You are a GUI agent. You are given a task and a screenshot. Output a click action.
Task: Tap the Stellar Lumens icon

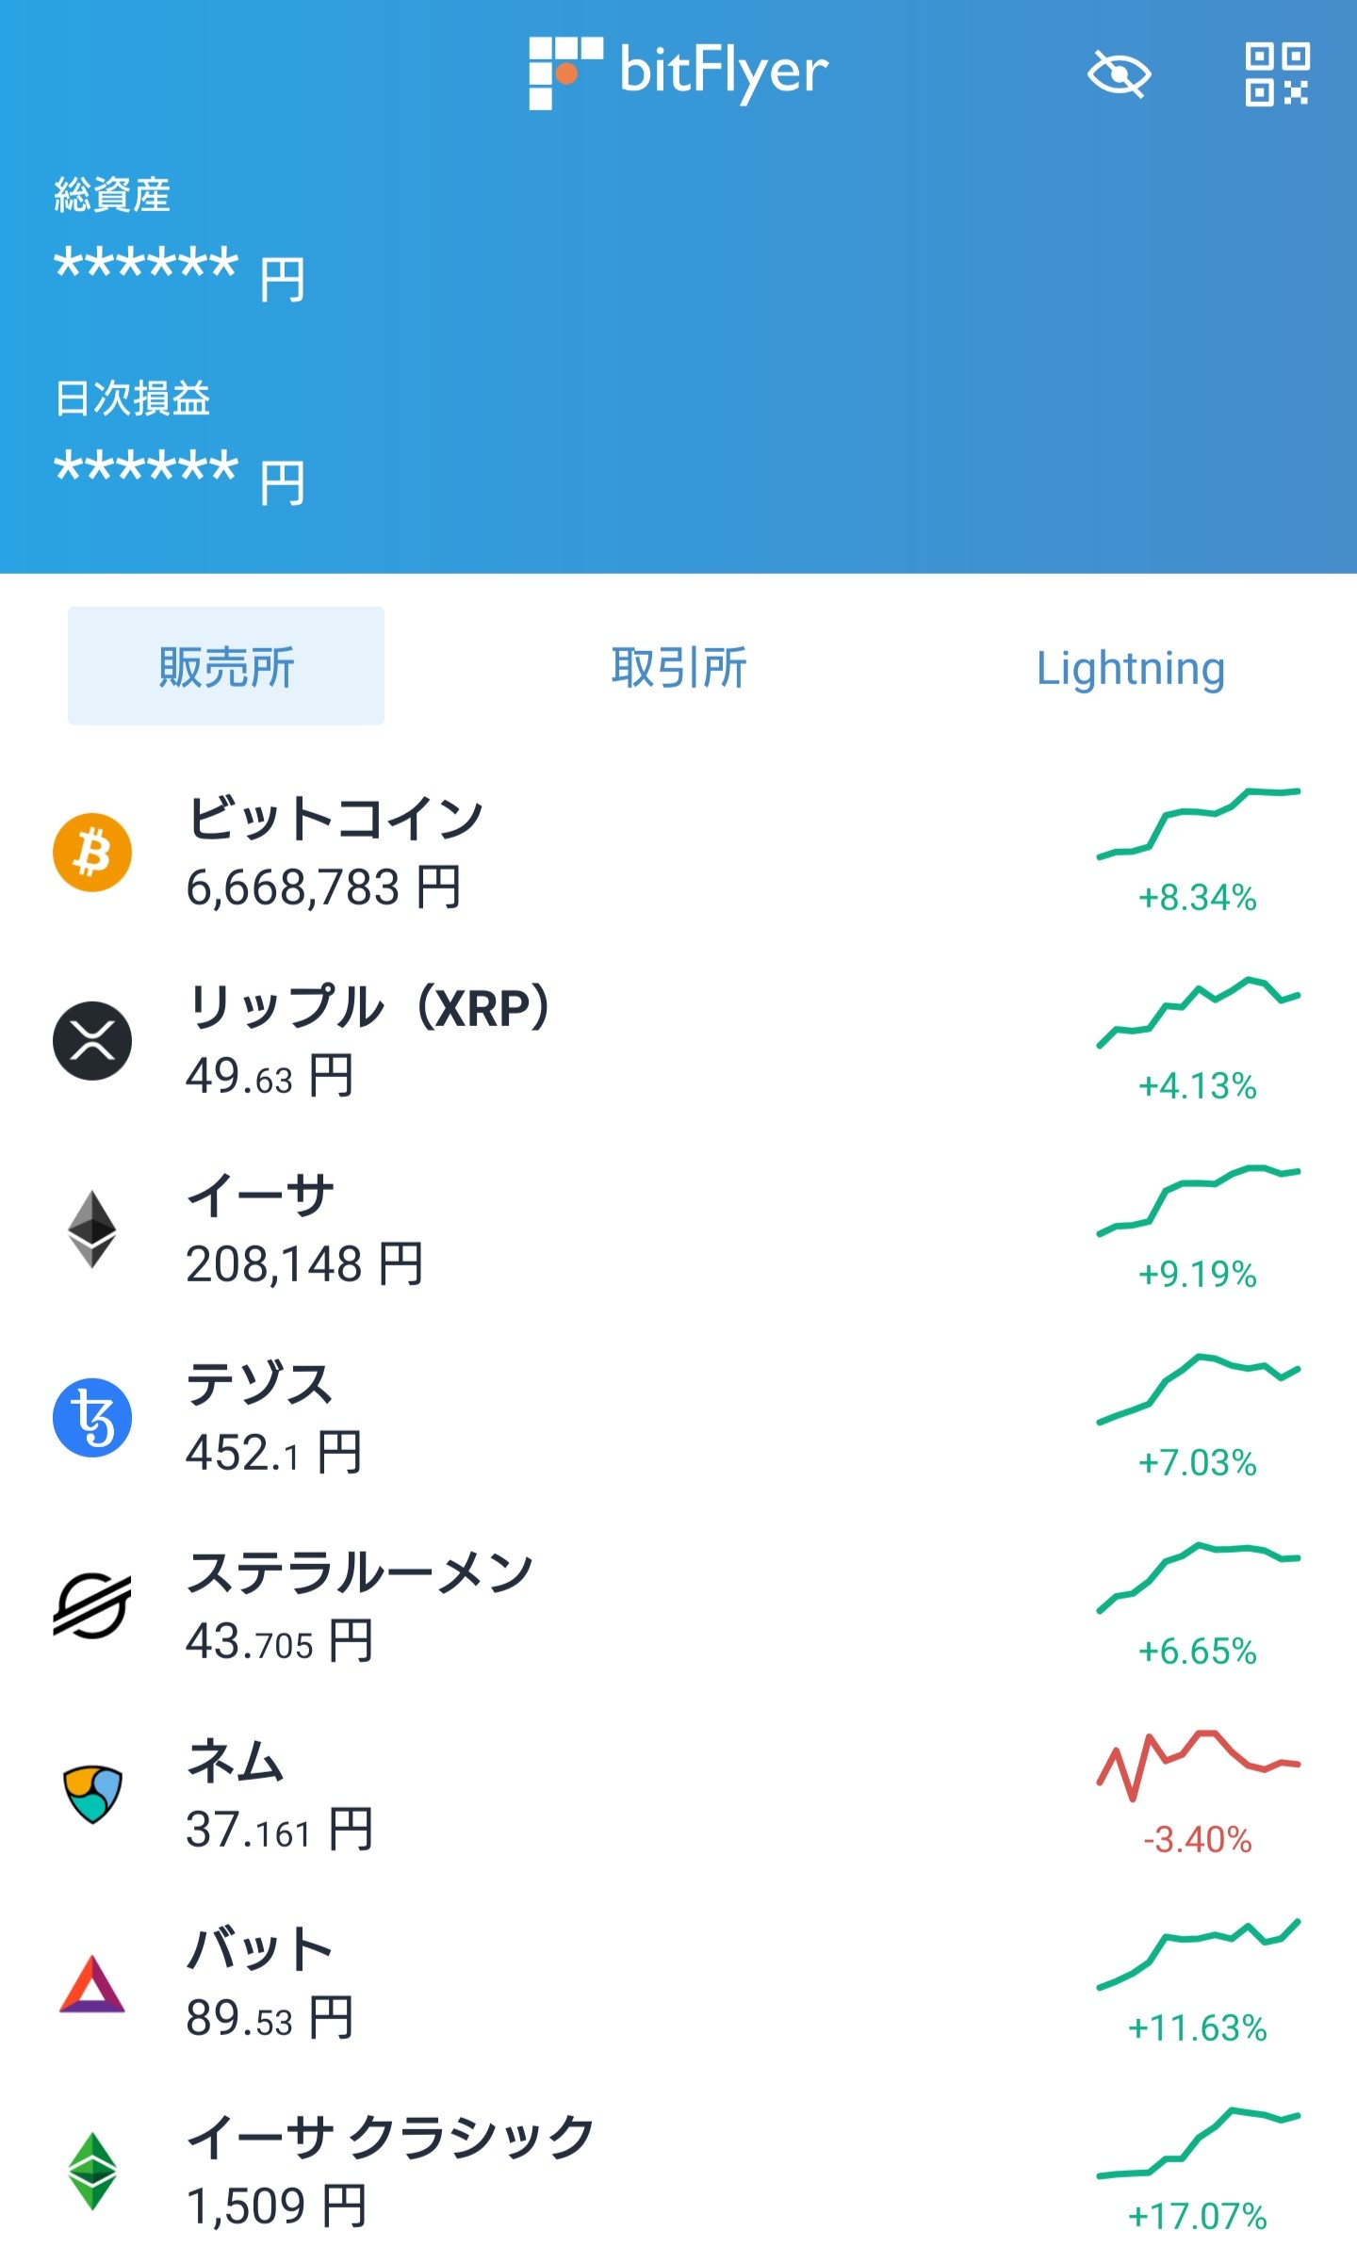point(92,1606)
